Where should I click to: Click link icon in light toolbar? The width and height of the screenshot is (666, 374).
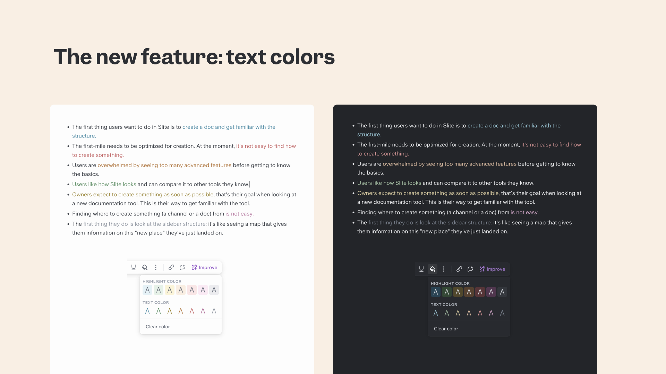(171, 267)
